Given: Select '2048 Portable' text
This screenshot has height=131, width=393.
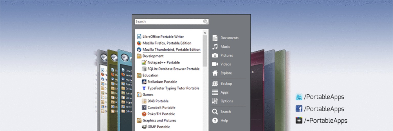Looking at the screenshot, I should [x=158, y=101].
